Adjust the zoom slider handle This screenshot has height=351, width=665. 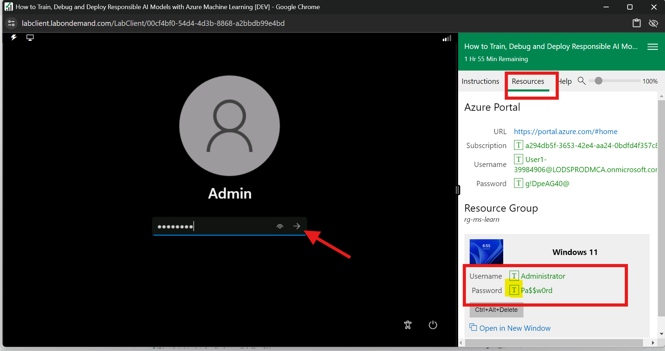point(599,81)
